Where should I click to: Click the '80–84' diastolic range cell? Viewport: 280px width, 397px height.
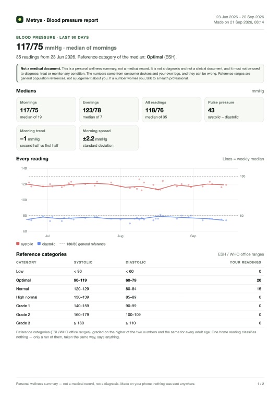point(131,289)
